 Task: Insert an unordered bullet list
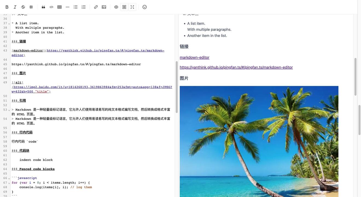(x=75, y=7)
